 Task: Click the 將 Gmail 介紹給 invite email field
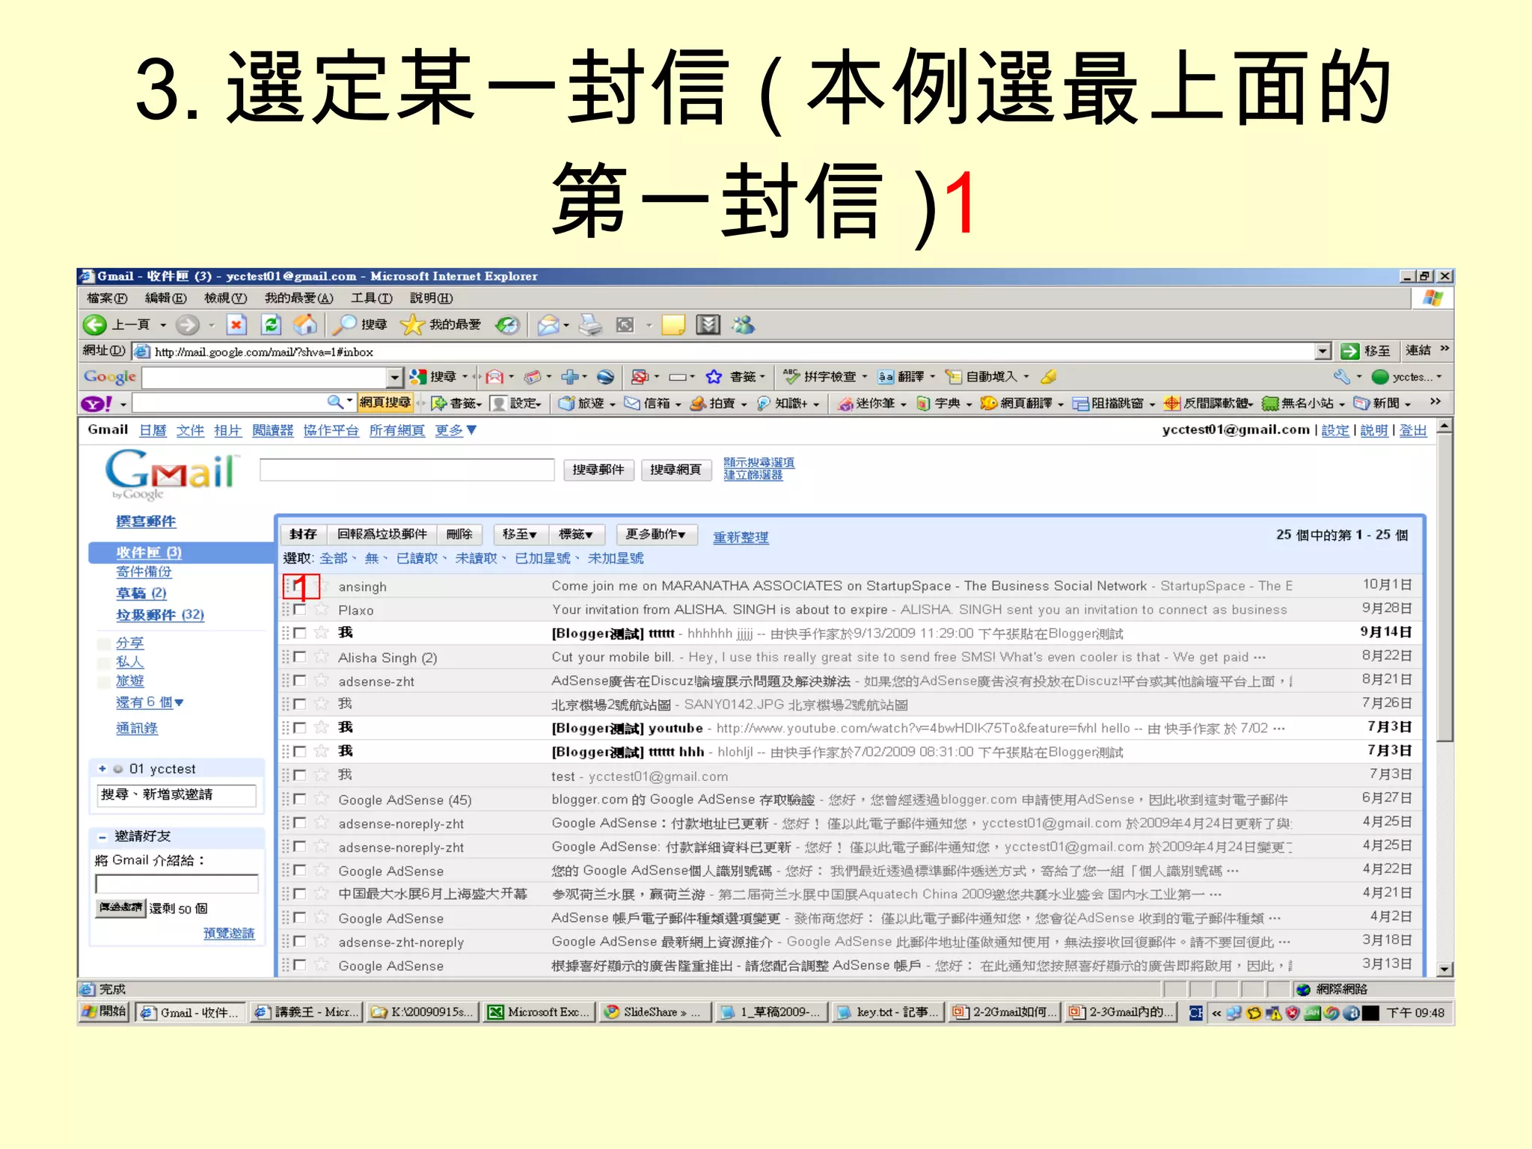point(177,884)
